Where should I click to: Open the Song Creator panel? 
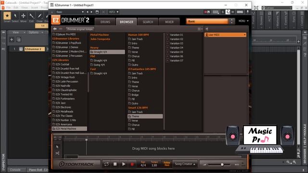click(x=185, y=164)
